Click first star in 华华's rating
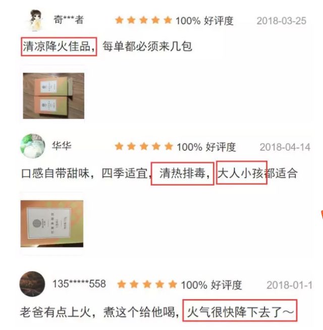This screenshot has height=330, width=323. (119, 146)
